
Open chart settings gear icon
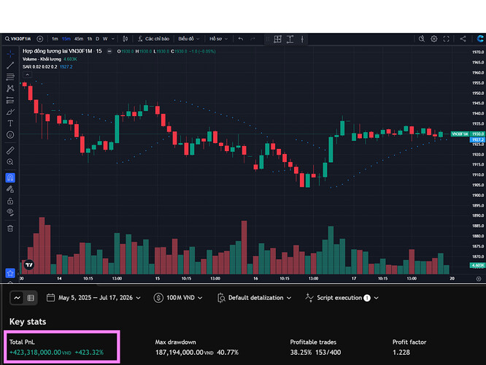click(x=434, y=39)
